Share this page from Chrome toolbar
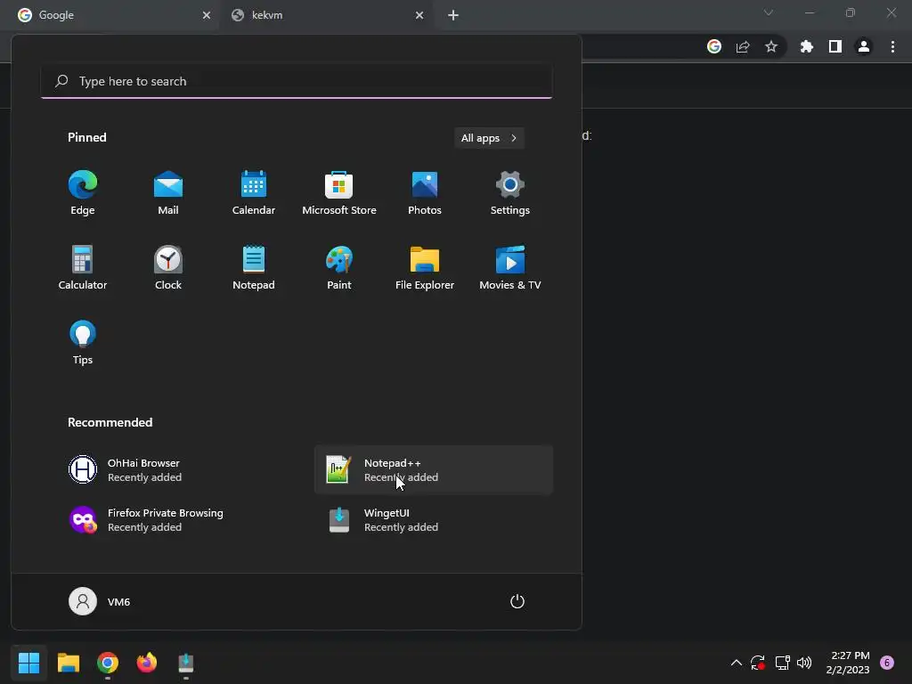Viewport: 912px width, 684px height. [743, 46]
